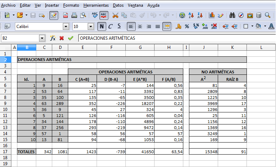Toggle Italic formatting
This screenshot has width=276, height=167.
[110, 27]
